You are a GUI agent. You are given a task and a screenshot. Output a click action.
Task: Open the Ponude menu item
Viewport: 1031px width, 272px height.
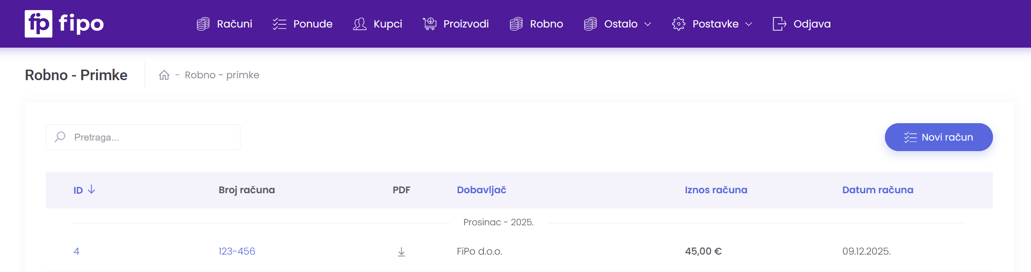[x=303, y=24]
